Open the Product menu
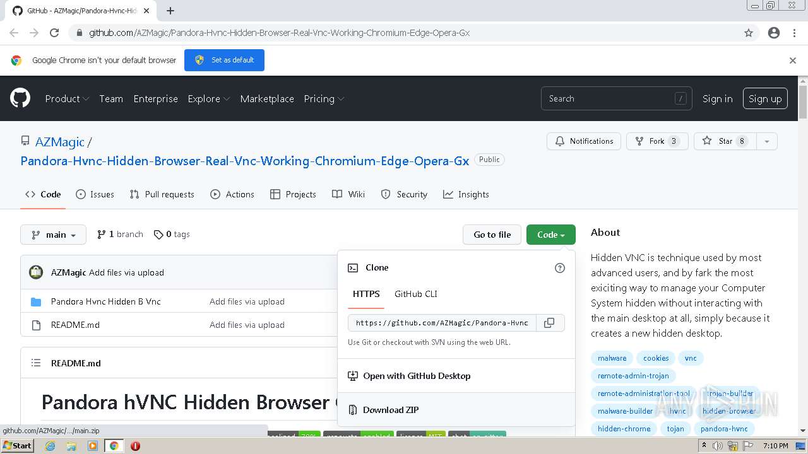 coord(67,99)
